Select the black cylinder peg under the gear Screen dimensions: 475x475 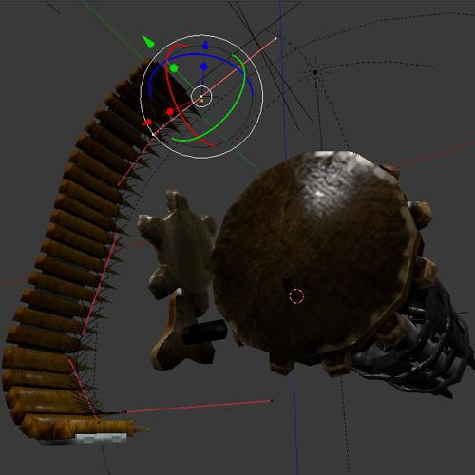[205, 332]
